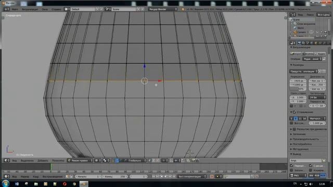Select face select mode icon
The image size is (333, 187).
158,161
